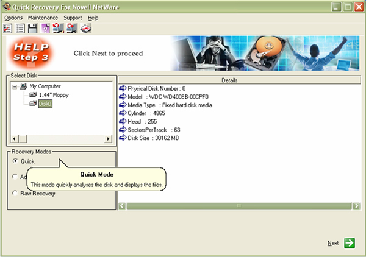This screenshot has width=366, height=257.
Task: Click the My Computer icon in the tree
Action: point(23,86)
